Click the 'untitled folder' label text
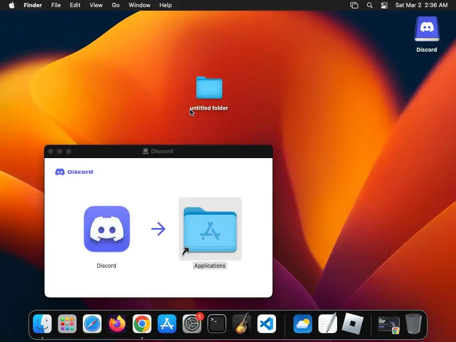This screenshot has width=456, height=342. point(209,108)
